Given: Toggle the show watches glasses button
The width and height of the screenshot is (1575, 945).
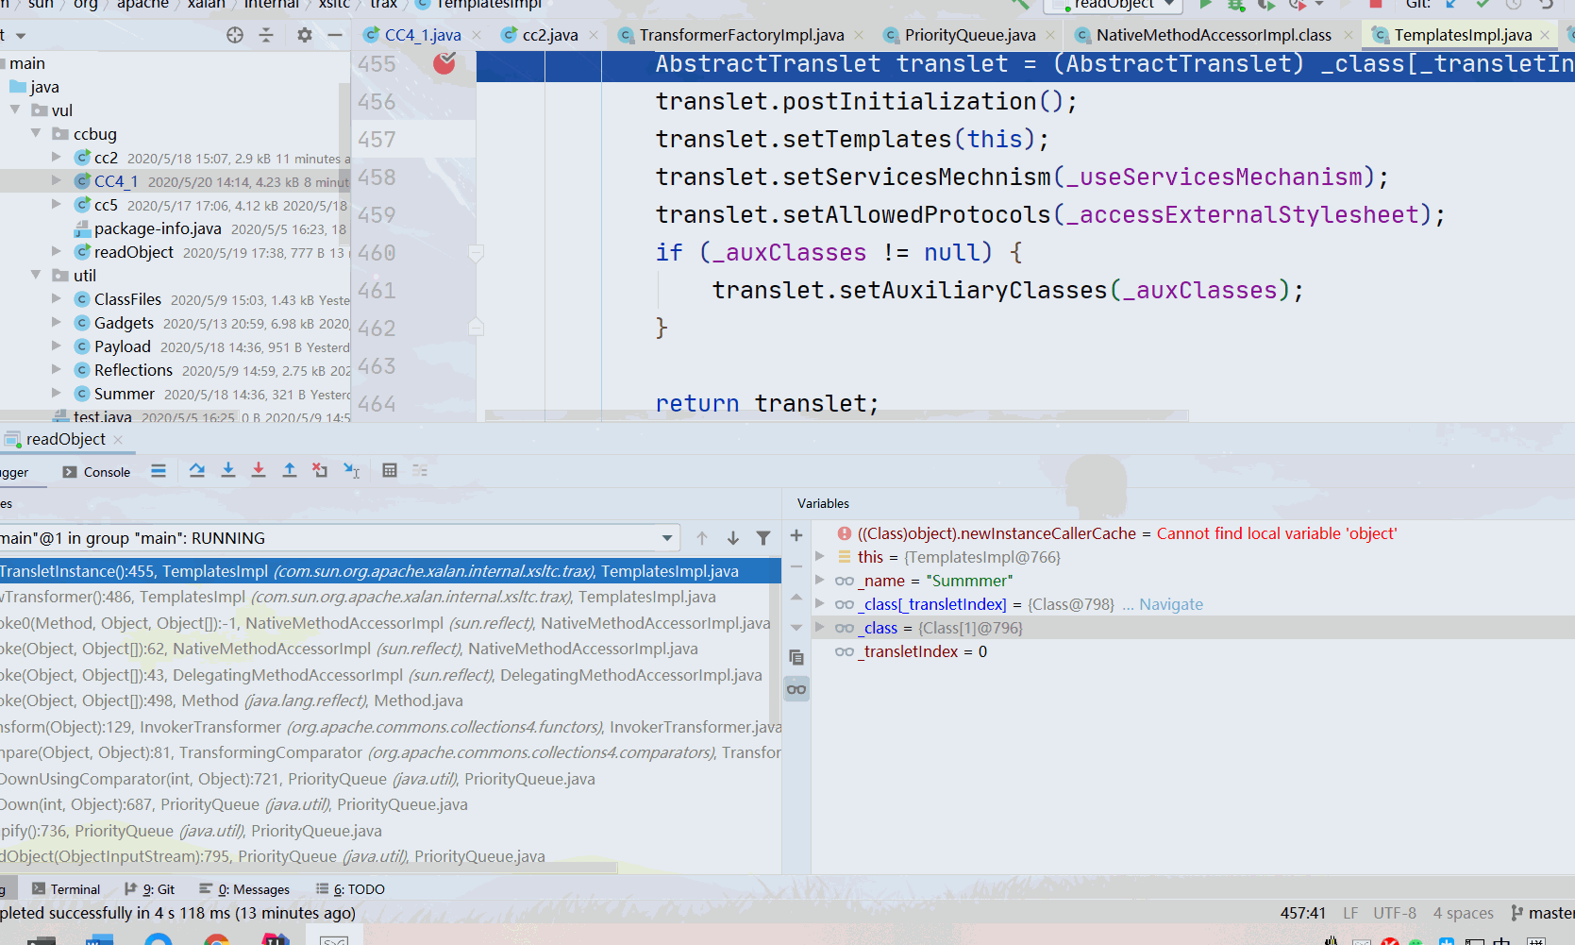Looking at the screenshot, I should 796,689.
